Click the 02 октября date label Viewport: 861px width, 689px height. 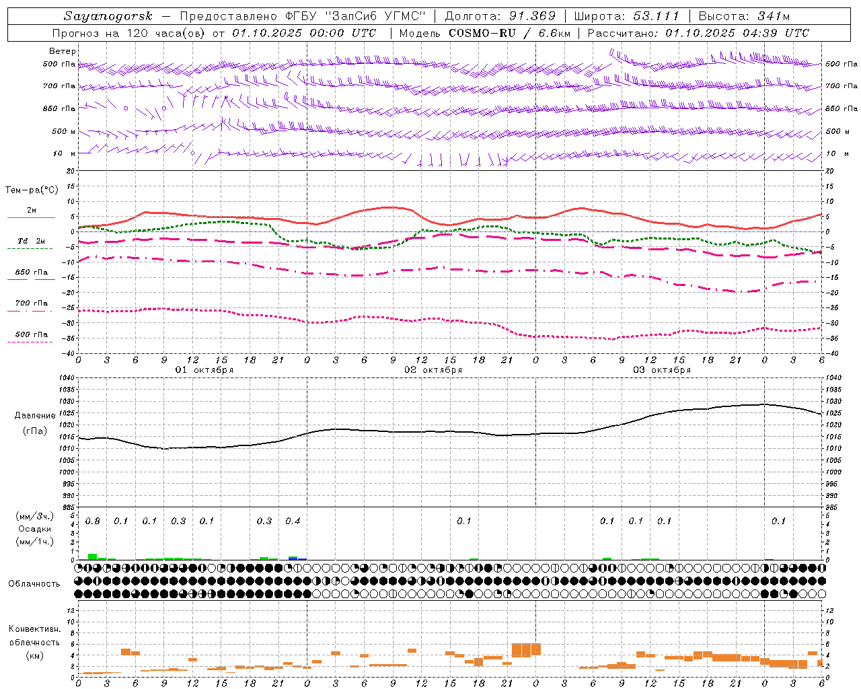pos(433,370)
